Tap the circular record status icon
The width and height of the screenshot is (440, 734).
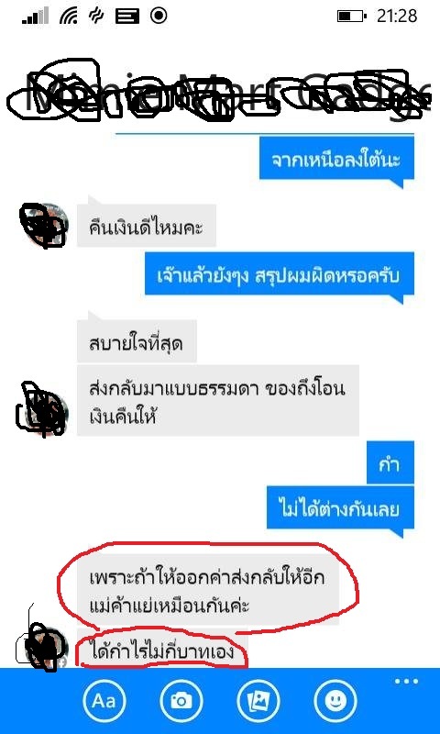[159, 16]
